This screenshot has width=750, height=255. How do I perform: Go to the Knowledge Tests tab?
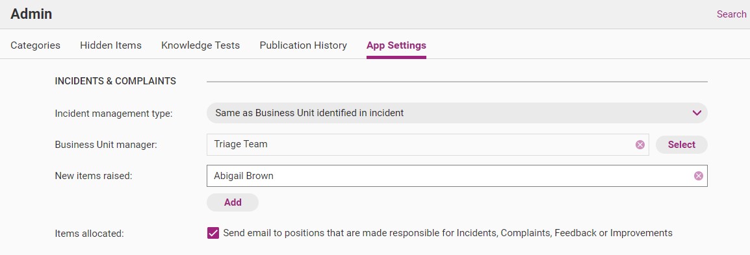click(200, 45)
